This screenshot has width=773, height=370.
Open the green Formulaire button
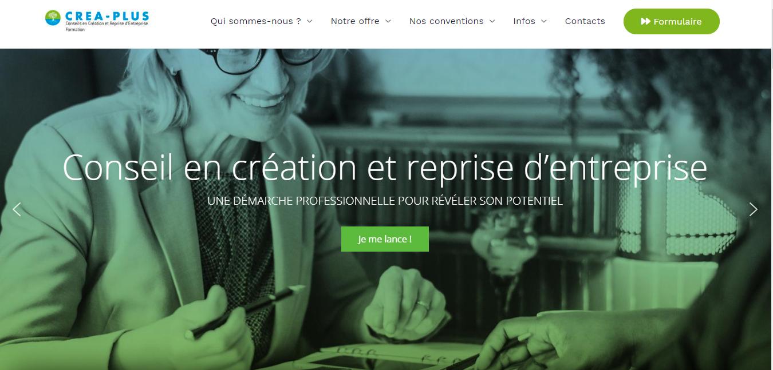point(672,22)
